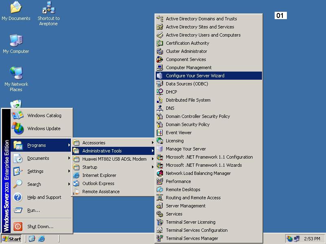326x244 pixels.
Task: Click the Start button
Action: pos(11,239)
